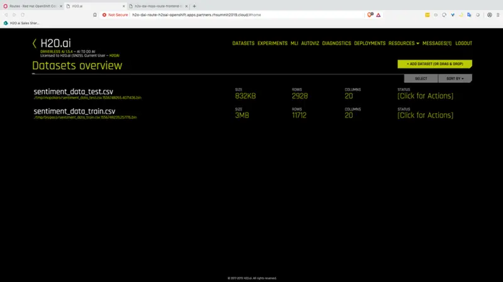
Task: Click for Actions on sentiment_data_train.csv
Action: (426, 116)
